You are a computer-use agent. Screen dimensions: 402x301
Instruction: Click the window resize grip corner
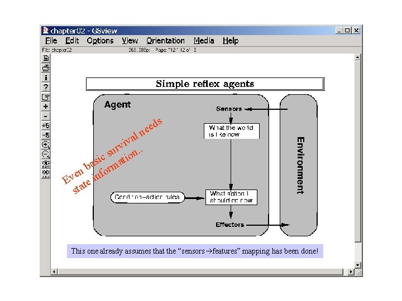358,272
